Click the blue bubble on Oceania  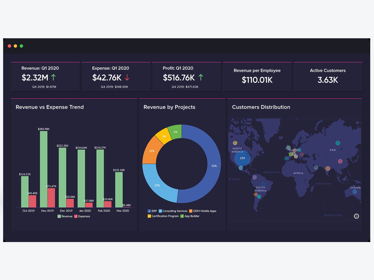tap(355, 192)
